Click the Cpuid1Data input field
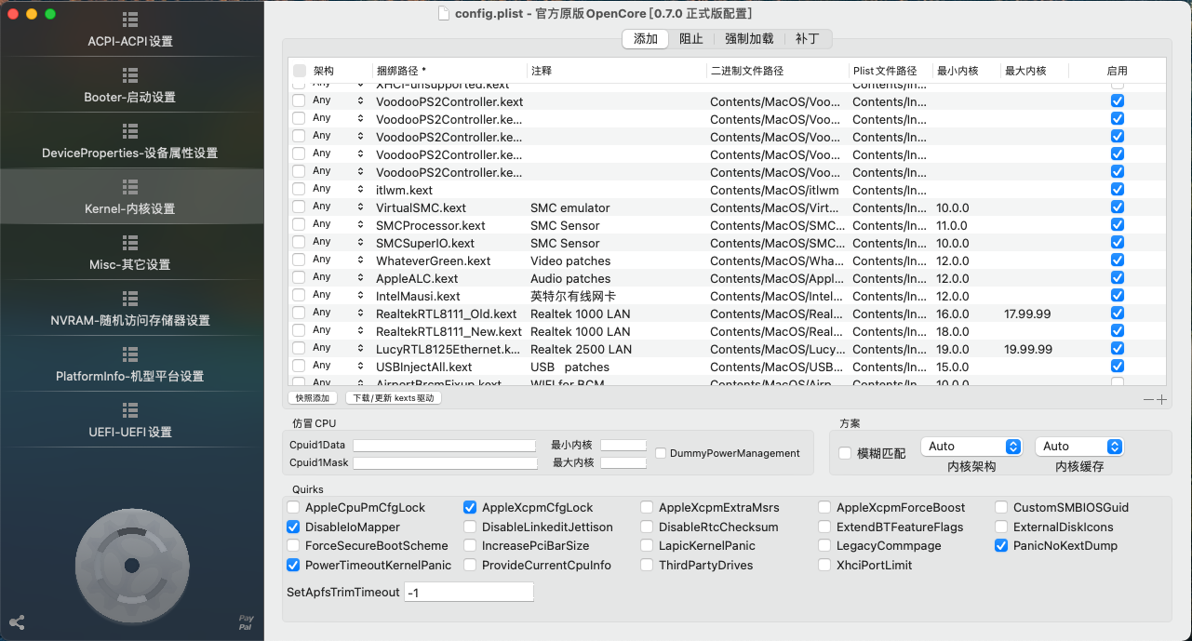The image size is (1192, 641). (444, 446)
